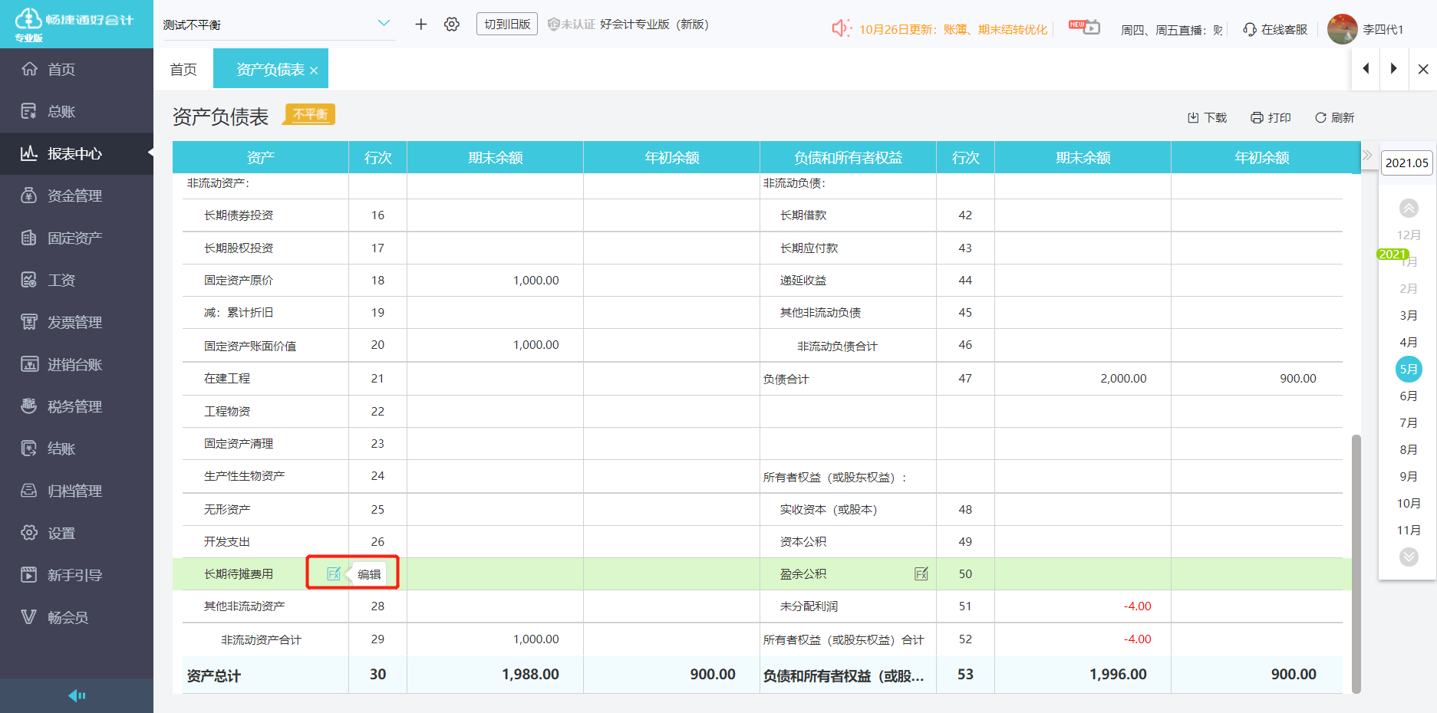Collapse the left sidebar
The image size is (1437, 713).
(77, 695)
